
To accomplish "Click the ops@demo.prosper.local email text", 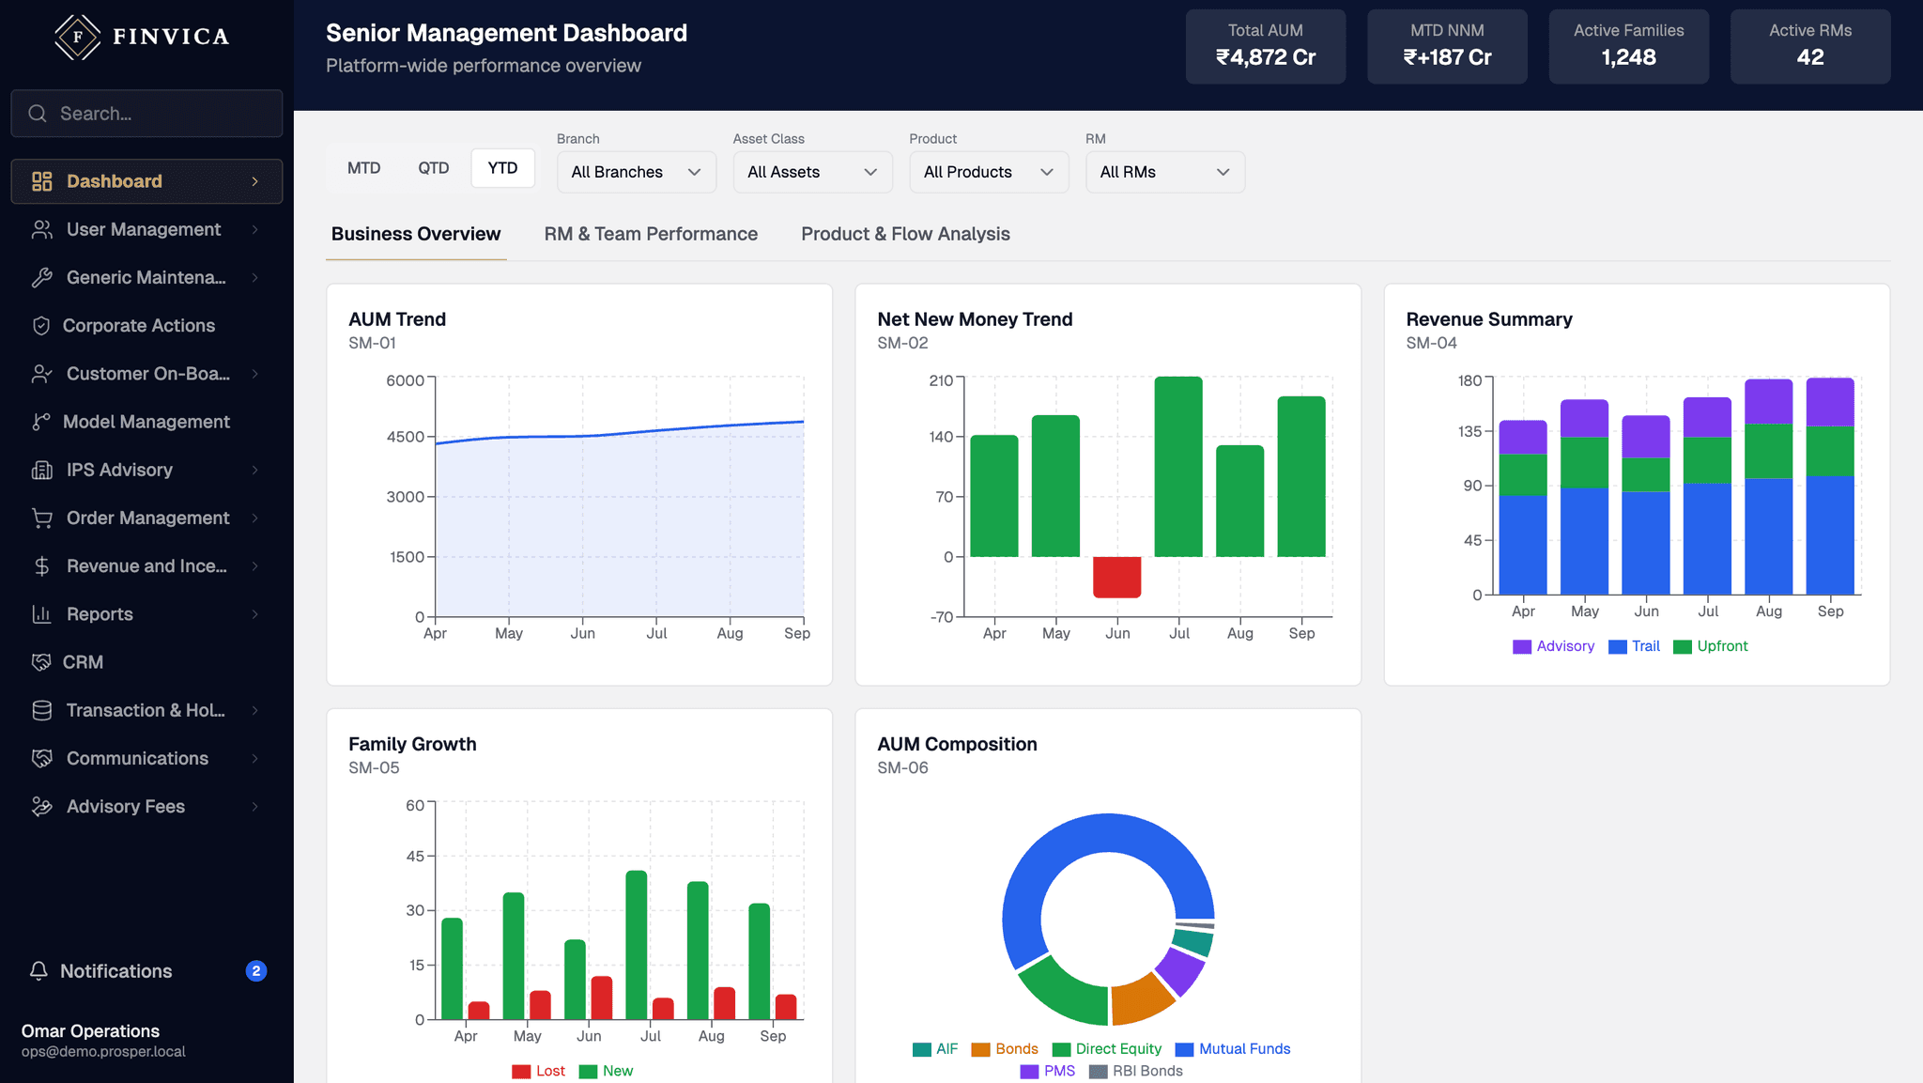I will [x=103, y=1052].
